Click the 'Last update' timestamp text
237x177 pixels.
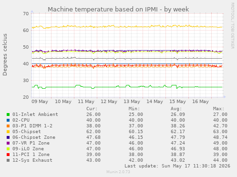tap(177, 166)
